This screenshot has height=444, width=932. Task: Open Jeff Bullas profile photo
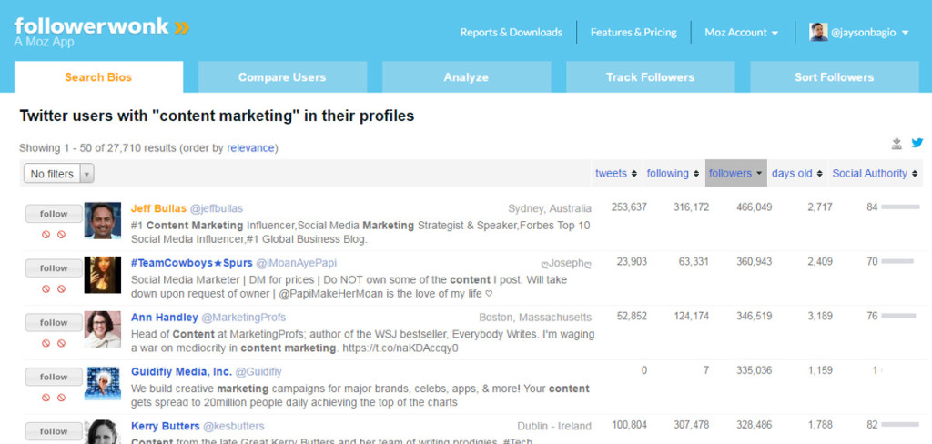(102, 220)
